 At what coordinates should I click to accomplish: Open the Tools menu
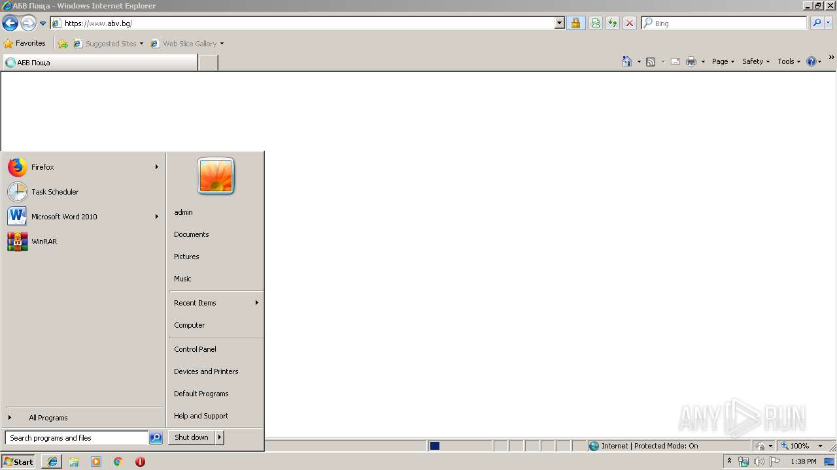point(789,61)
